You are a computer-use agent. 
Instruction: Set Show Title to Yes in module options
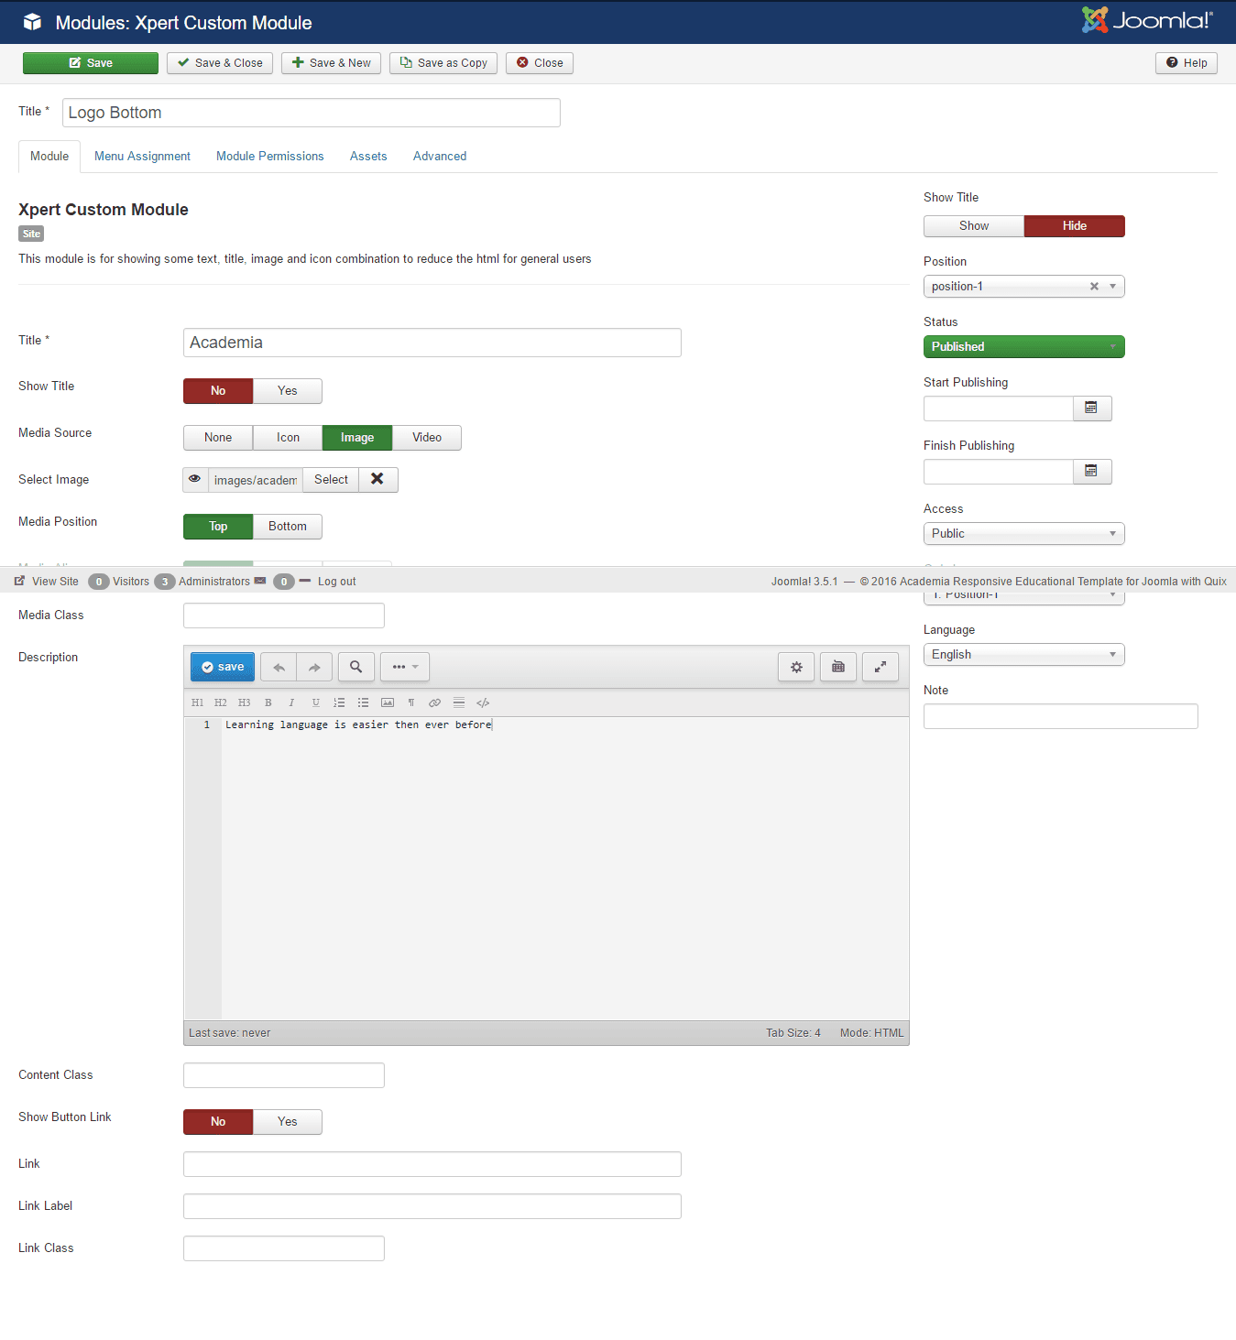(x=287, y=391)
